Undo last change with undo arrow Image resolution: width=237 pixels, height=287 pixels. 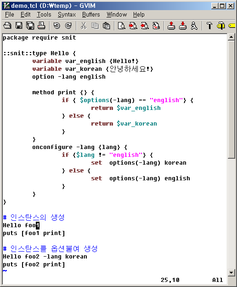click(x=56, y=26)
